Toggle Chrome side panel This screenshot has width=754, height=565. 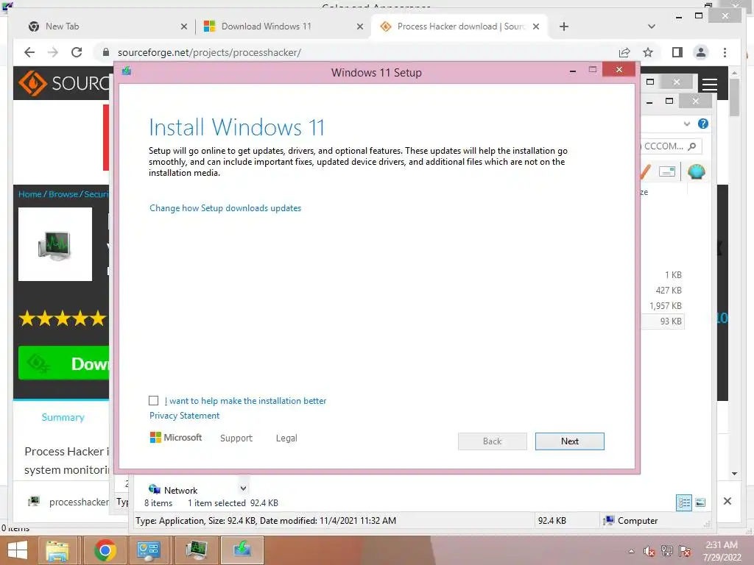(677, 52)
